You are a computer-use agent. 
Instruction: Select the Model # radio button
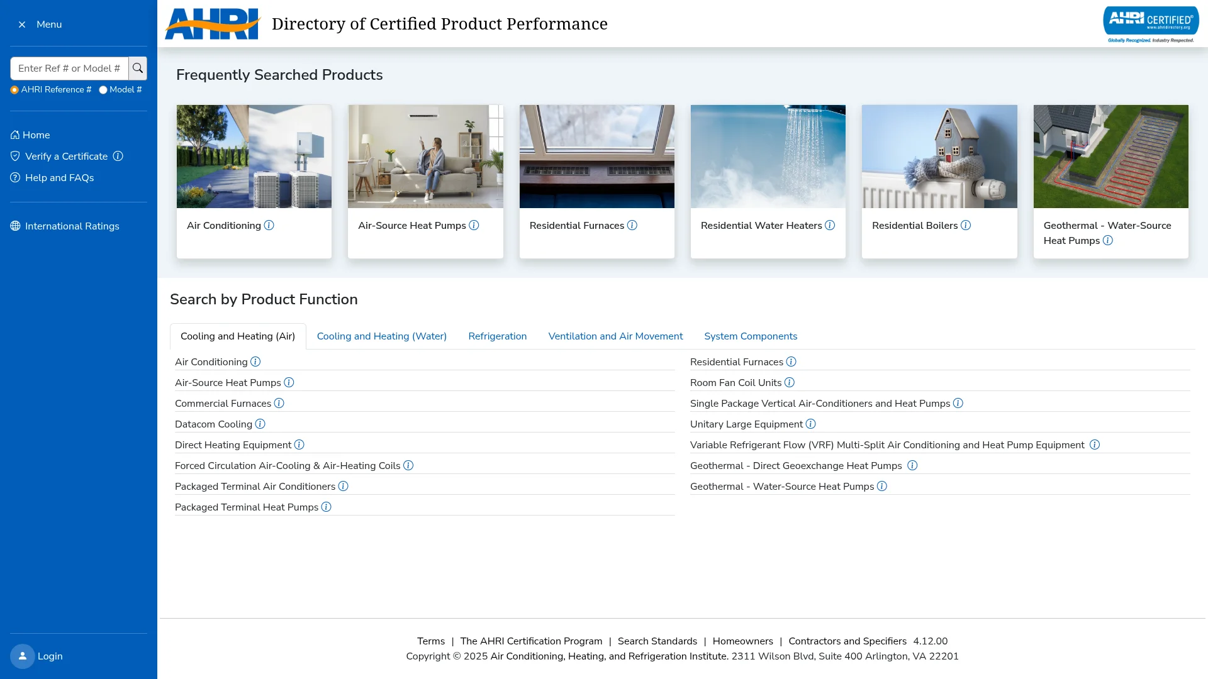point(103,90)
